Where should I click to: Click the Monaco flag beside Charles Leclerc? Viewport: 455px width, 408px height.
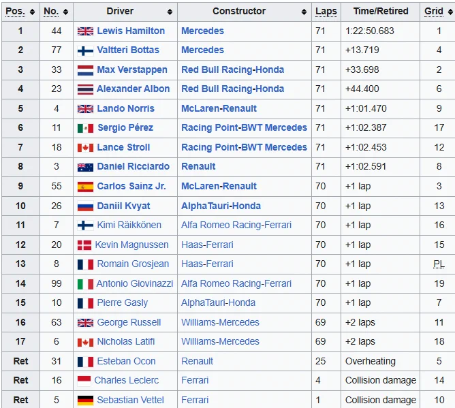[84, 381]
